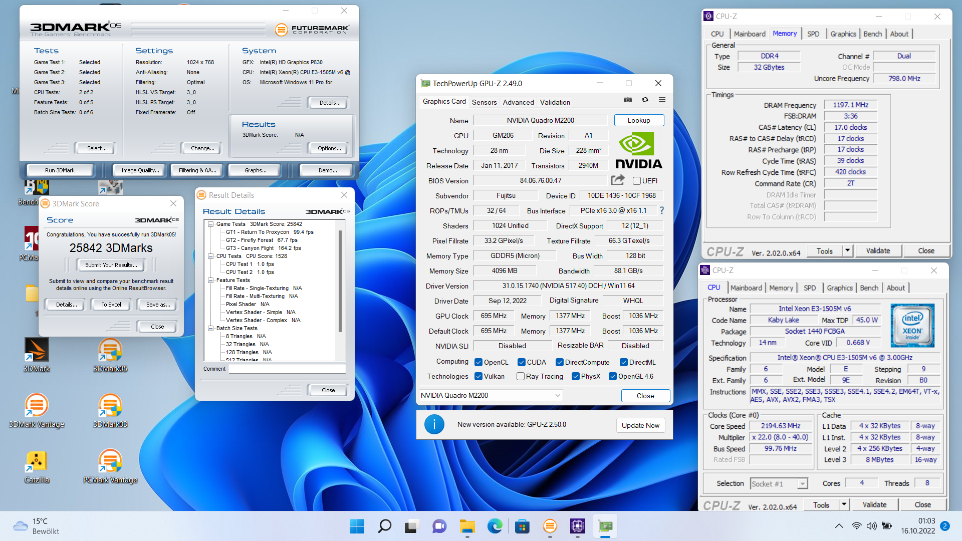The width and height of the screenshot is (962, 541).
Task: Click the Result Details vertical scrollbar
Action: (340, 281)
